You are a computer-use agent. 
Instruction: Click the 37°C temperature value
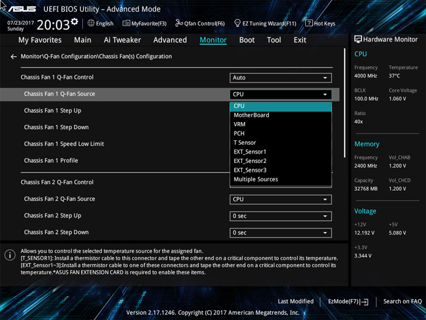(x=394, y=76)
